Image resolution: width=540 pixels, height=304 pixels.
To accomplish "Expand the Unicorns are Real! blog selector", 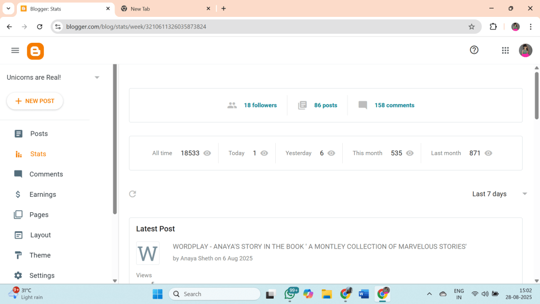I will point(97,78).
